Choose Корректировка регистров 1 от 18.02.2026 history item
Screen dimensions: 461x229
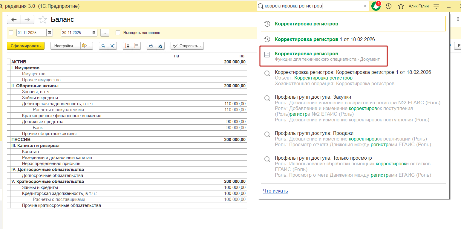click(324, 39)
